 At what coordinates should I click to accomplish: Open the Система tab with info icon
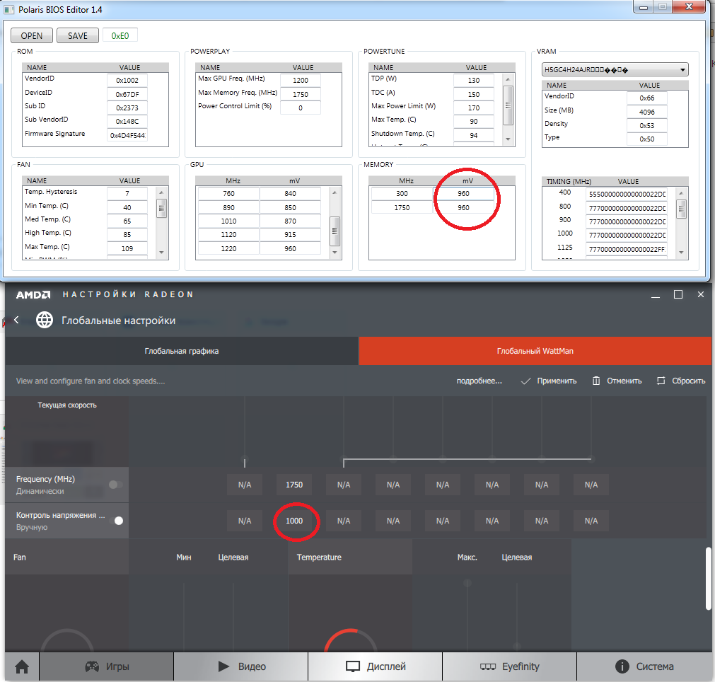[x=644, y=666]
